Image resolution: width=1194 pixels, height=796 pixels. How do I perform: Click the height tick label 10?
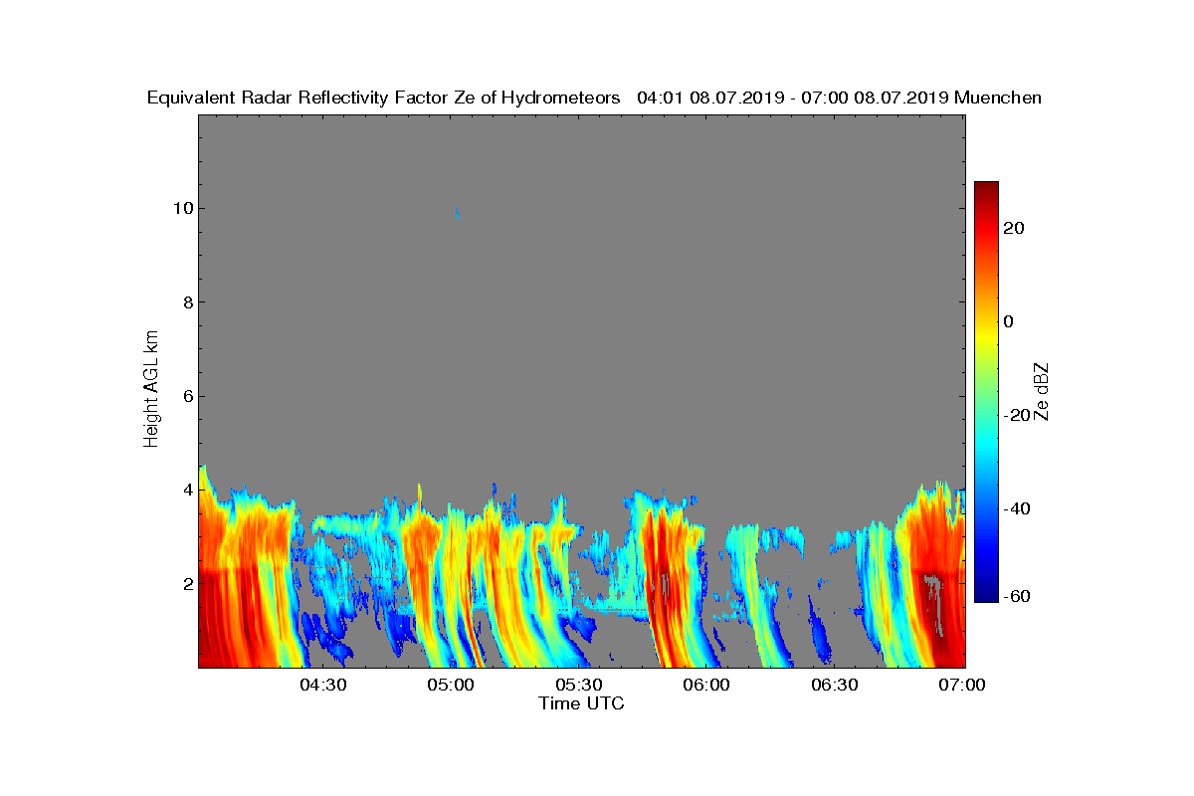coord(182,208)
